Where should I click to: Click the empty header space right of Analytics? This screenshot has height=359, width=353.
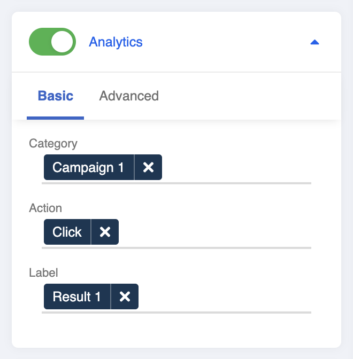point(225,42)
